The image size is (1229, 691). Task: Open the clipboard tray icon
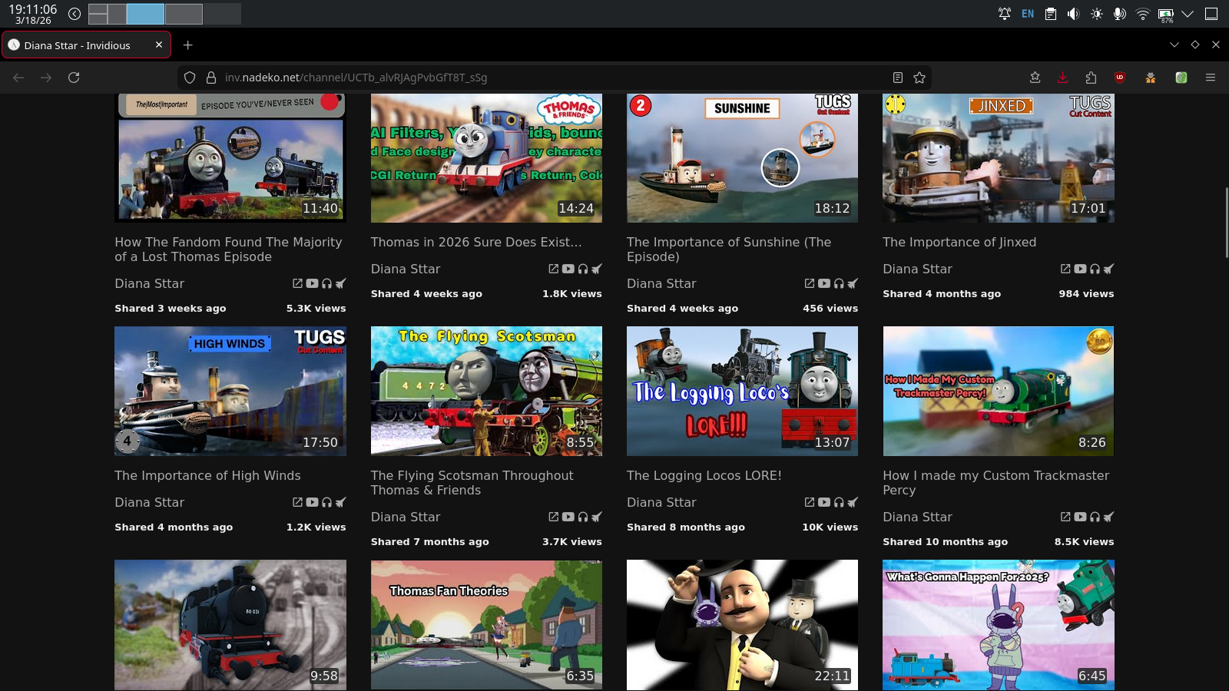point(1051,14)
